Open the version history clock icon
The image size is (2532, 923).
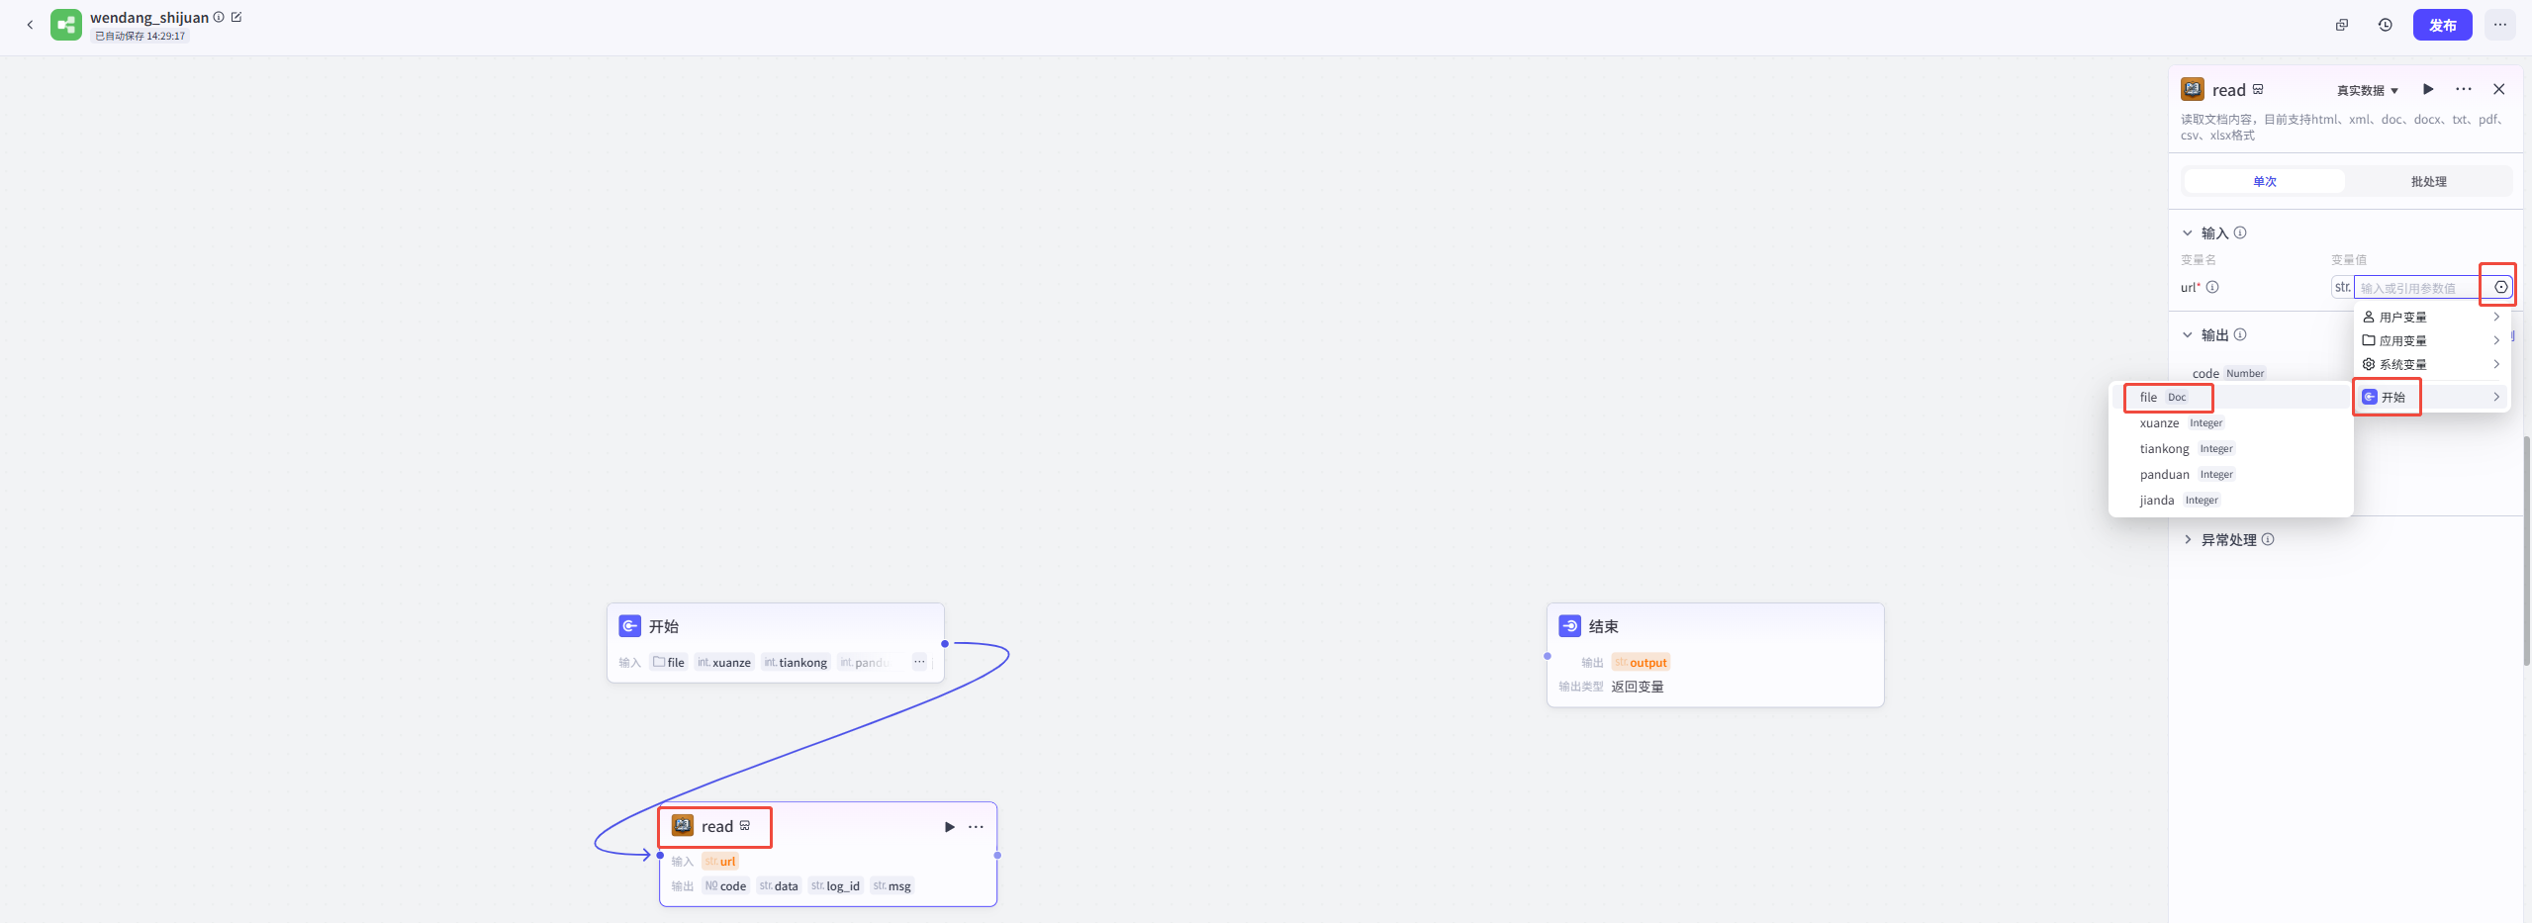coord(2386,25)
